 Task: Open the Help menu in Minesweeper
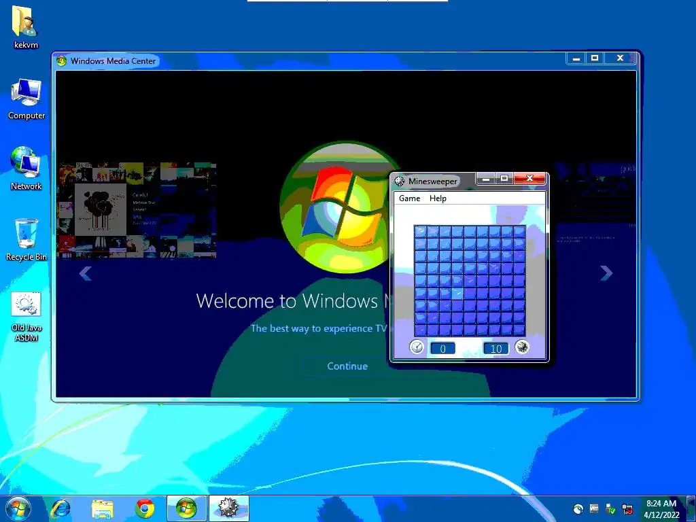[438, 198]
